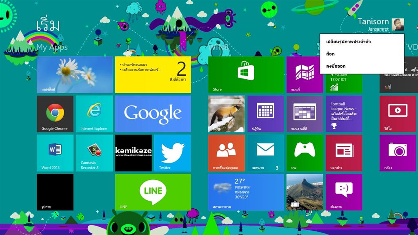Open the purple Camera tile
Image resolution: width=418 pixels, height=235 pixels.
(x=398, y=153)
